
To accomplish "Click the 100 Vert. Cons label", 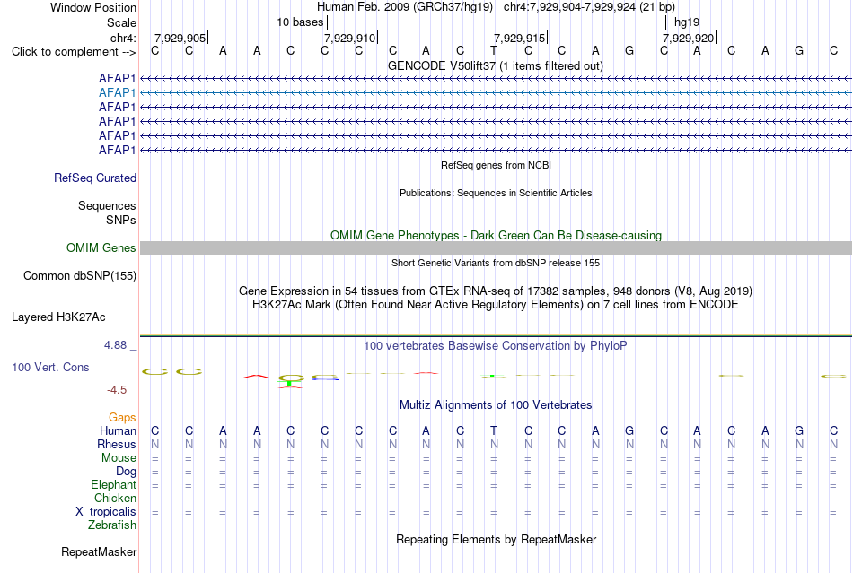I will 50,367.
